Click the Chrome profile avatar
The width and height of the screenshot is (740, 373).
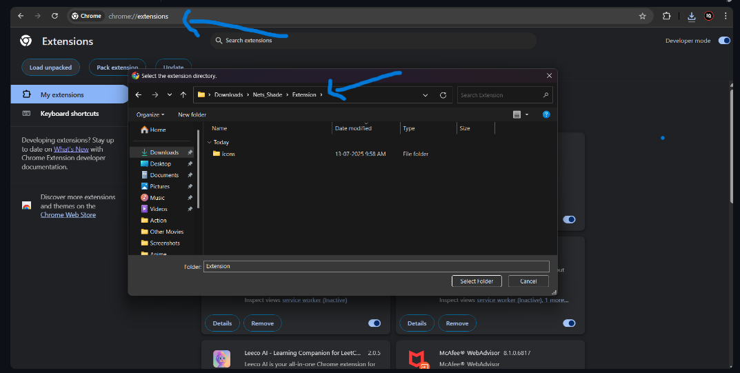708,16
